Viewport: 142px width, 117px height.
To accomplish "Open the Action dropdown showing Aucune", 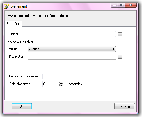I will coord(72,49).
